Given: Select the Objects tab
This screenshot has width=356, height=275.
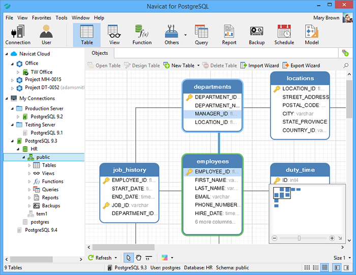Looking at the screenshot, I should point(100,53).
